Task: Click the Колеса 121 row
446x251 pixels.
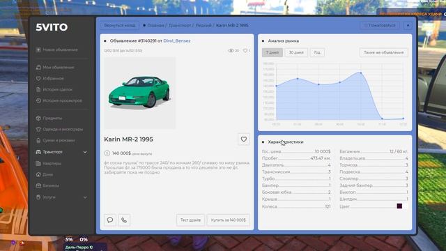Action: tap(296, 206)
